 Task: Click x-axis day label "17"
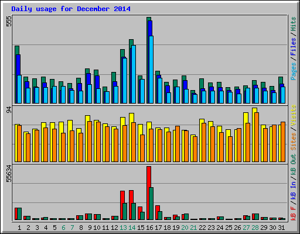click(x=158, y=228)
